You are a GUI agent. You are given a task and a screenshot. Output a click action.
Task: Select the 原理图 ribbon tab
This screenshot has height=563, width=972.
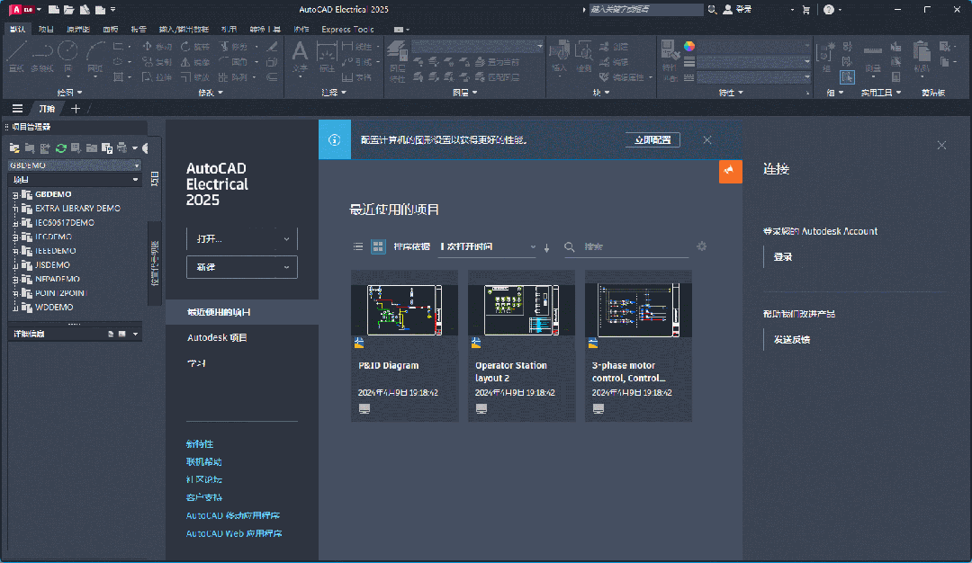point(78,29)
